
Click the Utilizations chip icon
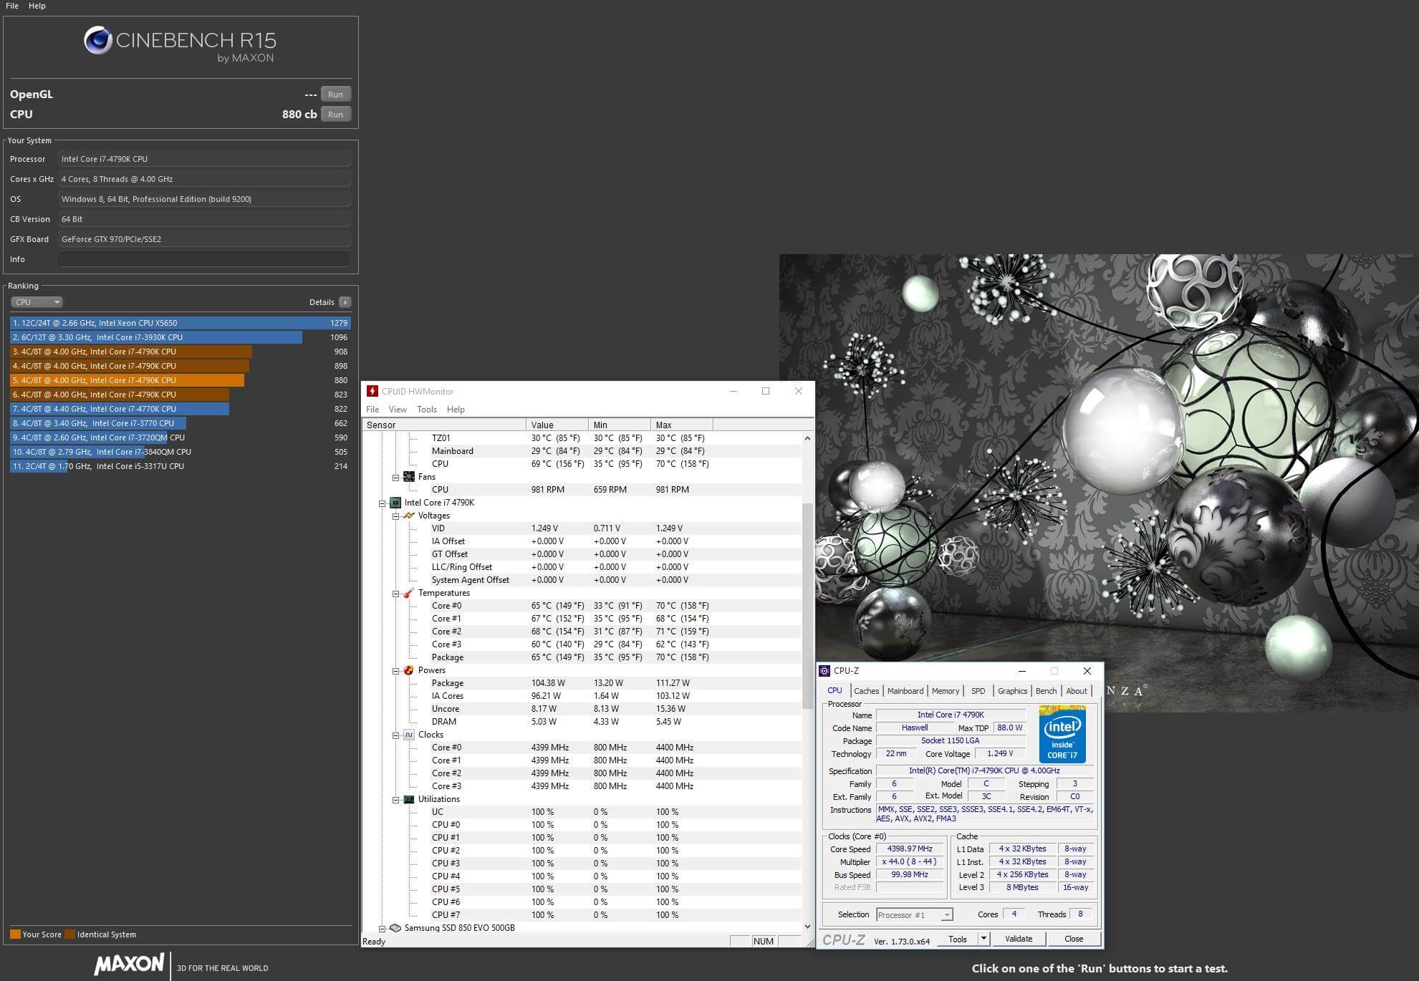(x=409, y=799)
